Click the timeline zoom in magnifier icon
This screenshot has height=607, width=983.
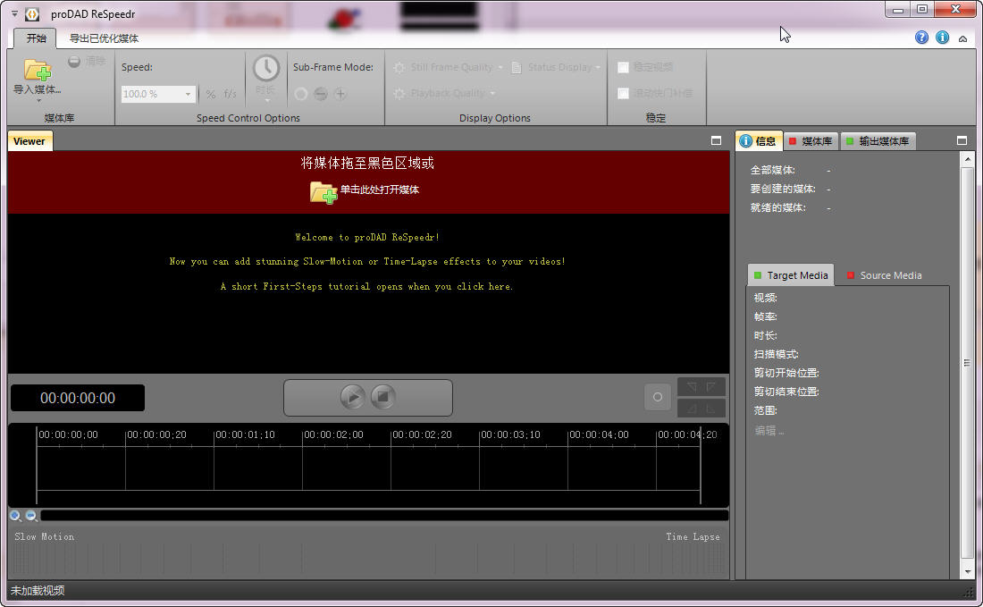click(x=16, y=516)
